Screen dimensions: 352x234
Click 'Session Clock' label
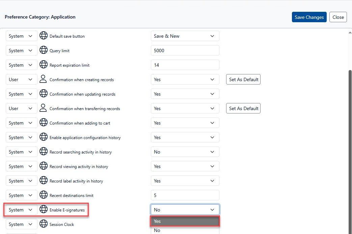(x=62, y=225)
